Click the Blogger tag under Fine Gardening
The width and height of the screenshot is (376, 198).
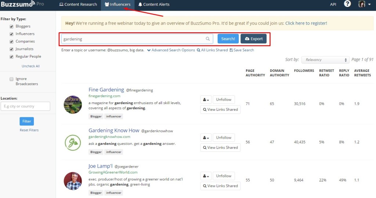pyautogui.click(x=96, y=116)
